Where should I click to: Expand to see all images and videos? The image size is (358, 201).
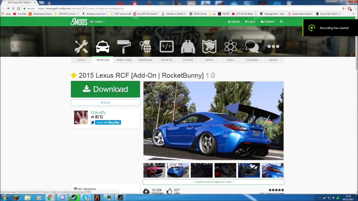(213, 182)
